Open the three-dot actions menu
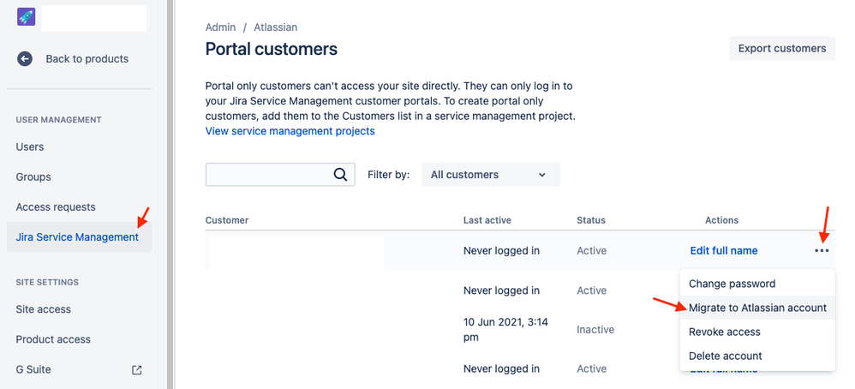 click(822, 251)
